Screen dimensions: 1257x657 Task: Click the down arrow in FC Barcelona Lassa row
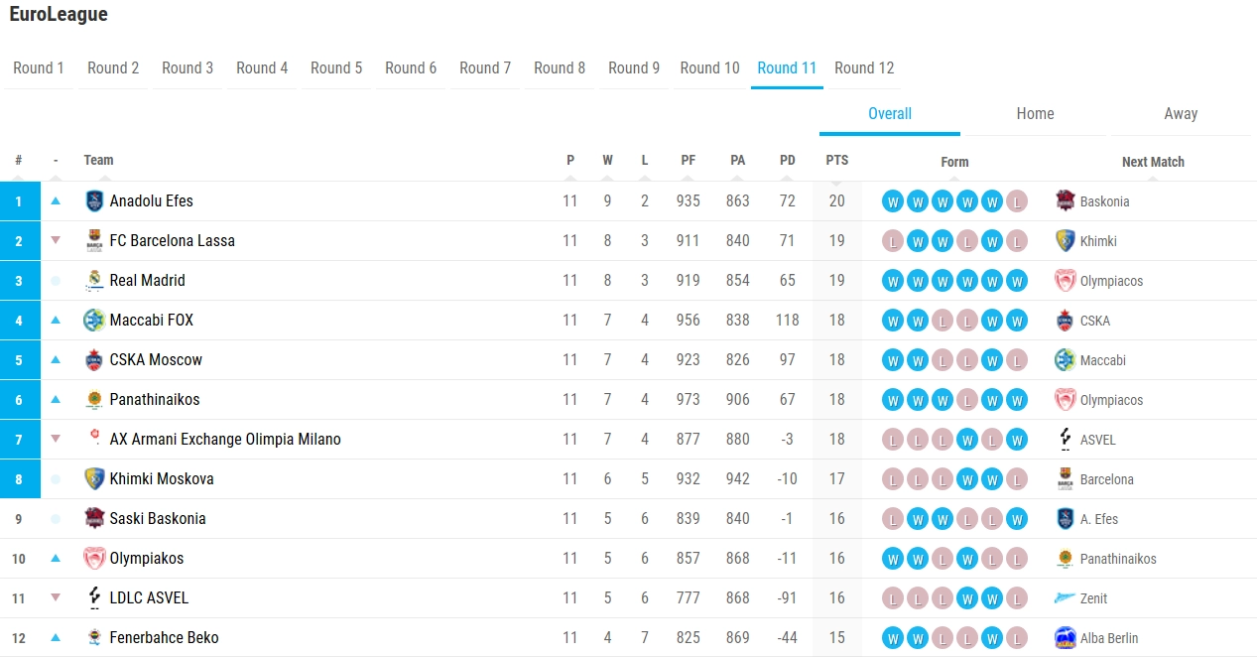(56, 240)
